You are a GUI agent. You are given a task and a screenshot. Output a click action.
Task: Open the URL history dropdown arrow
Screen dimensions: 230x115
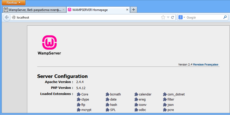pos(168,18)
